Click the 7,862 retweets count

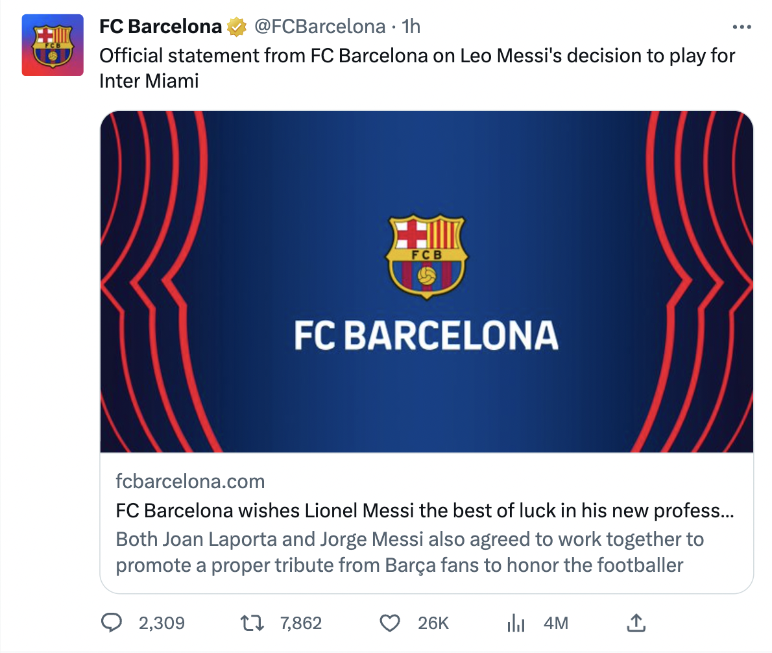[301, 623]
